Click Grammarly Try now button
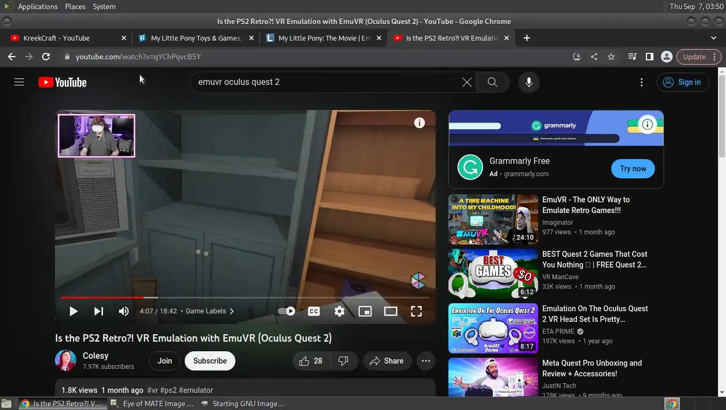 (633, 169)
